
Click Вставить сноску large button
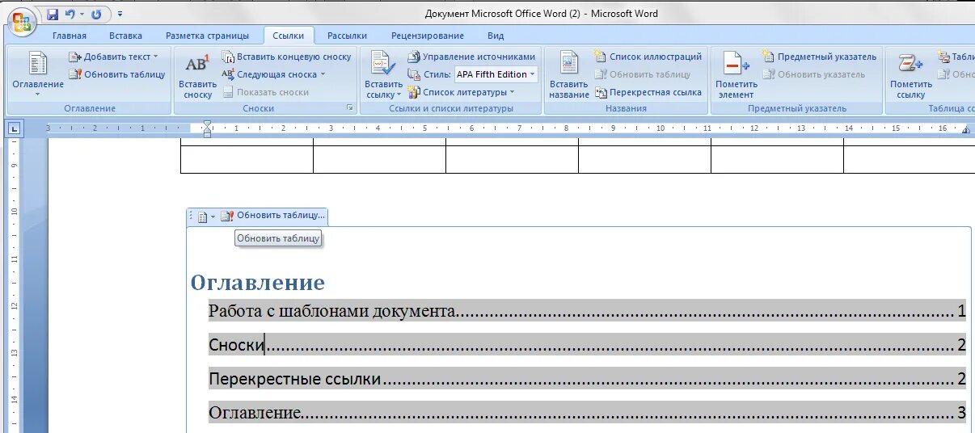click(x=197, y=75)
